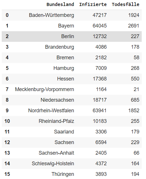146x179 pixels.
Task: Click Bayern's infected count 64045
Action: point(100,26)
